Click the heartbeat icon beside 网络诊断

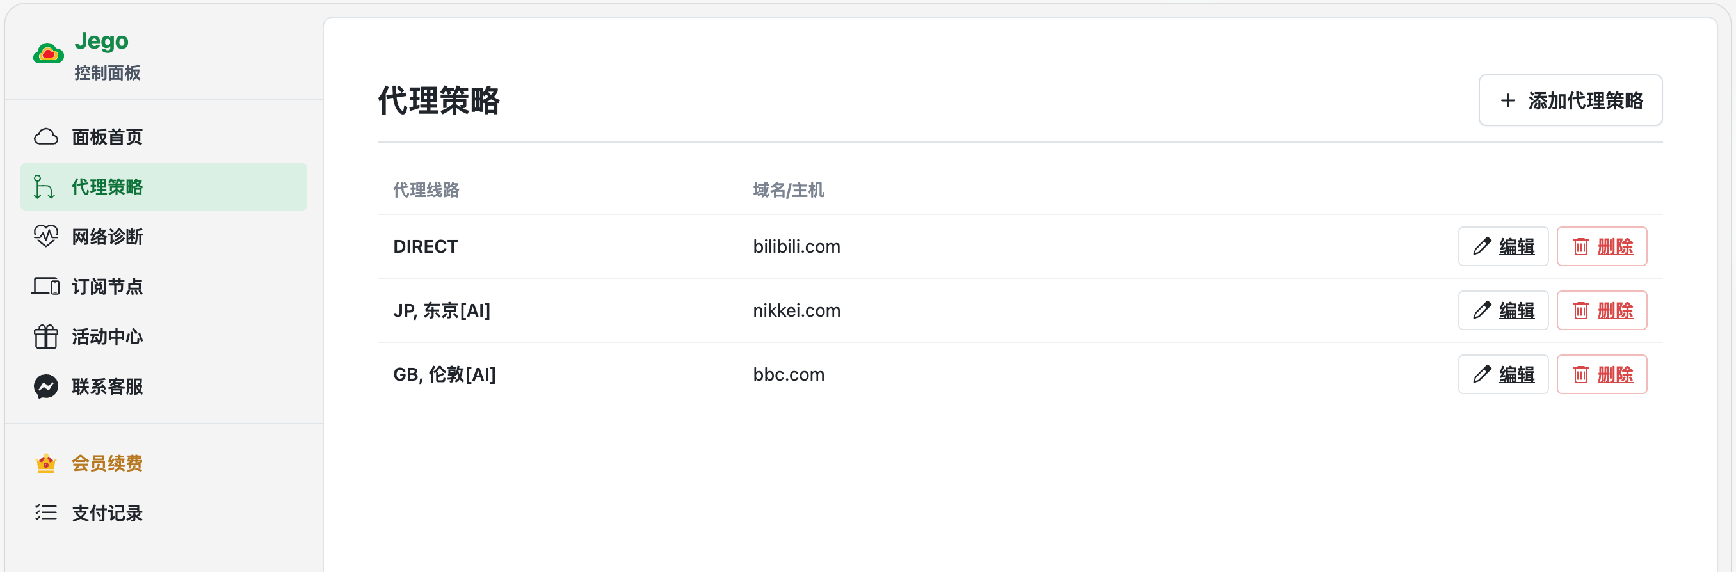pos(46,237)
